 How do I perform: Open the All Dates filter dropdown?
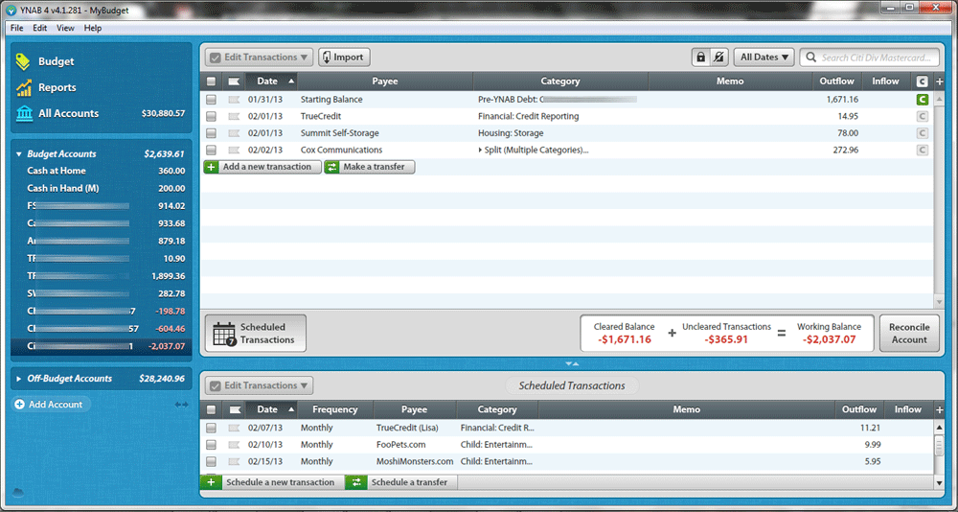764,57
